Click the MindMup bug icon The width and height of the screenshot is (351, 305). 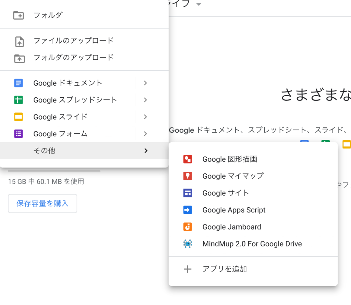click(187, 244)
